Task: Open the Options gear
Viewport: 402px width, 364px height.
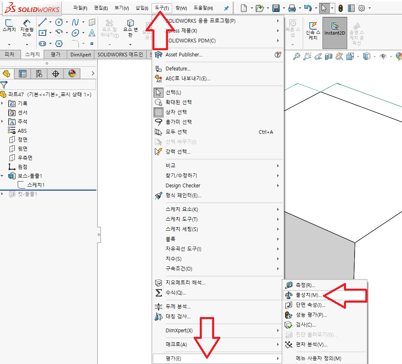Action: pos(362,8)
